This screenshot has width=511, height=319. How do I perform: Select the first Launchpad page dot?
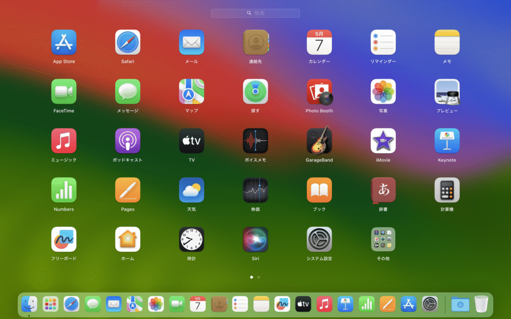(252, 277)
